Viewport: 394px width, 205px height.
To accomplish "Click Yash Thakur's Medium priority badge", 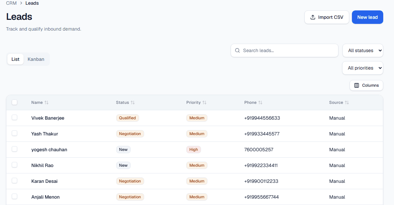I will pos(197,134).
